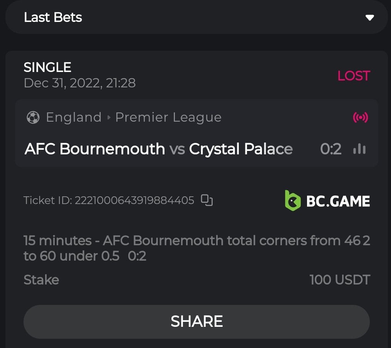Image resolution: width=391 pixels, height=348 pixels.
Task: Click Crystal Palace team name
Action: coord(241,149)
